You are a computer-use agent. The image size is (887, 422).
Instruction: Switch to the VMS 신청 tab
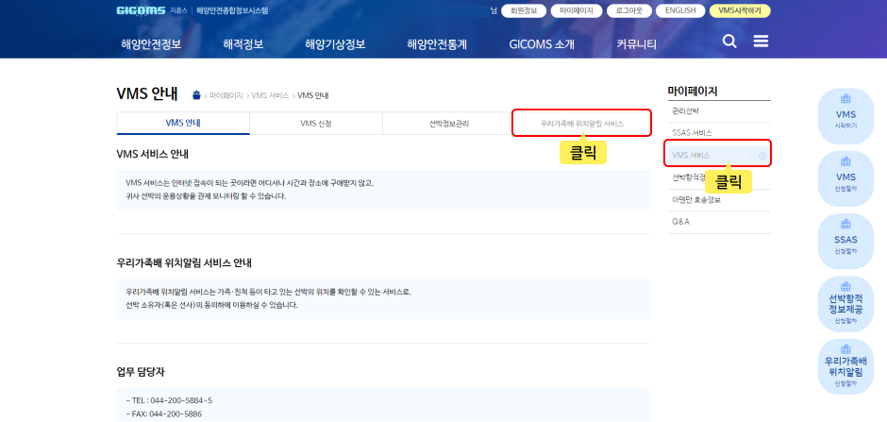pos(315,124)
